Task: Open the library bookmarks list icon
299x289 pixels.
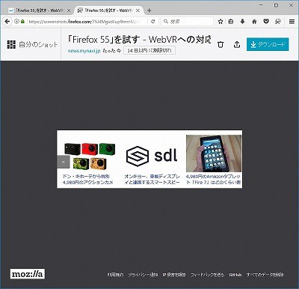Action: (231, 22)
